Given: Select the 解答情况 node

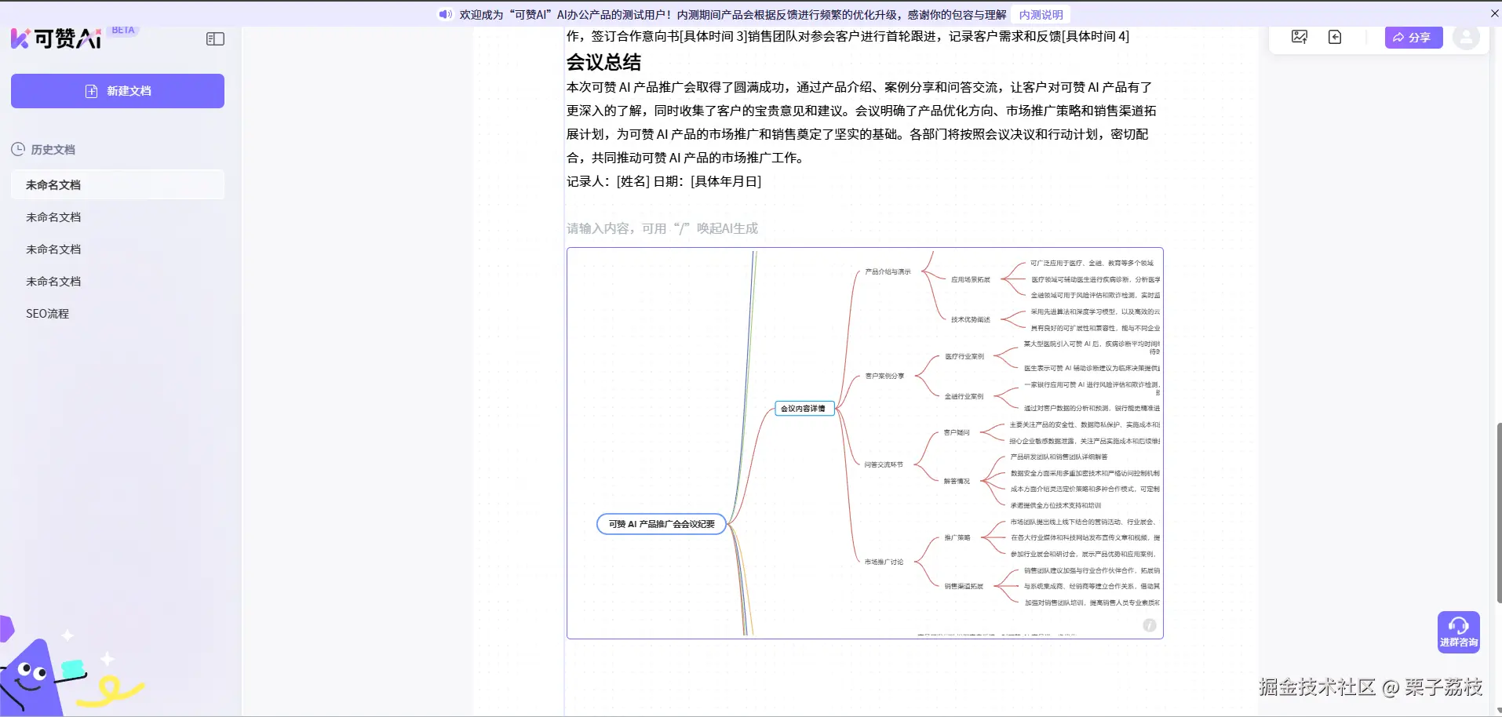Looking at the screenshot, I should [957, 482].
